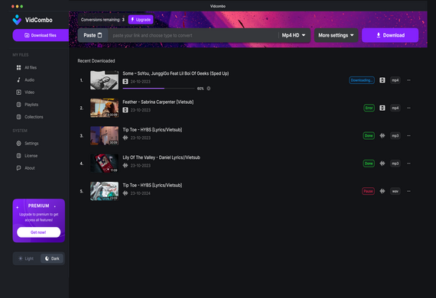
Task: Click the video type icon right of Feather
Action: pos(382,108)
